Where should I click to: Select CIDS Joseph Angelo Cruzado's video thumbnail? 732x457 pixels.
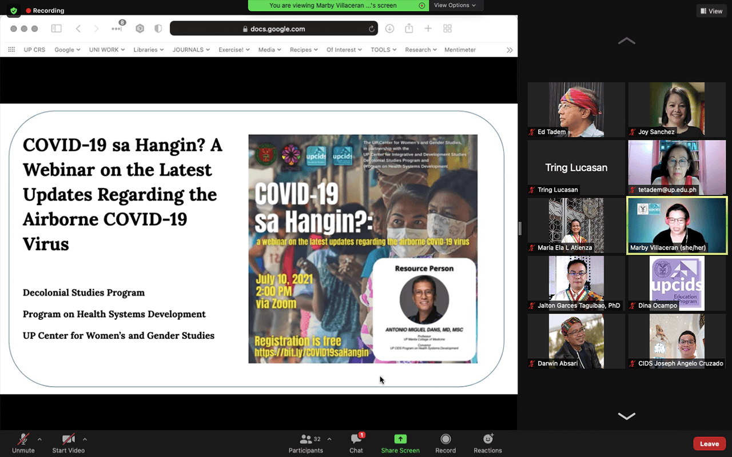tap(677, 340)
